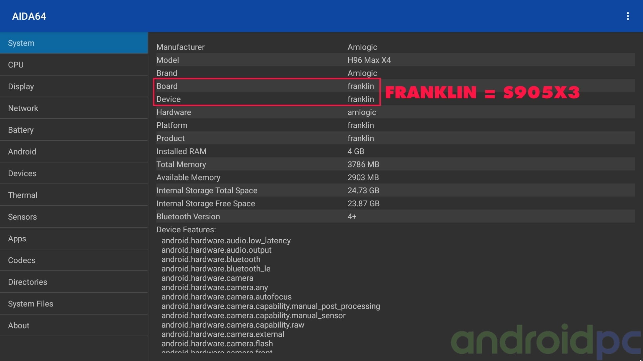Screen dimensions: 643x361
Task: Open the Directories section
Action: click(x=74, y=282)
